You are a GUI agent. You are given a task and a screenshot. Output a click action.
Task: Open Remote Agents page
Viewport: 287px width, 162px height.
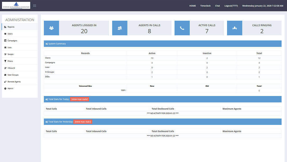point(14,82)
